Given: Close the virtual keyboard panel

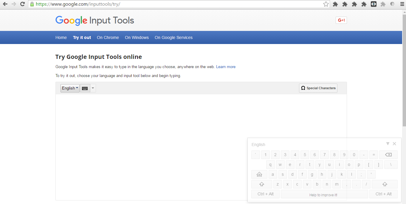Looking at the screenshot, I should click(x=394, y=143).
